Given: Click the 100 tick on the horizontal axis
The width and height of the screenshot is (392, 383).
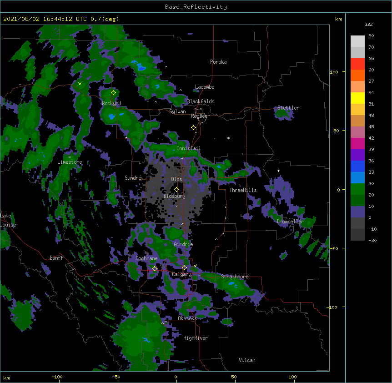Looking at the screenshot, I should point(292,377).
